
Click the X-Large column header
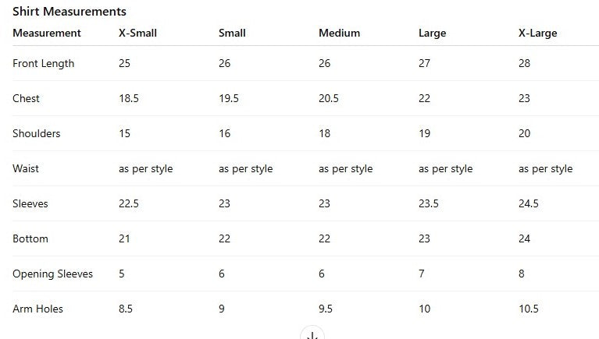537,33
